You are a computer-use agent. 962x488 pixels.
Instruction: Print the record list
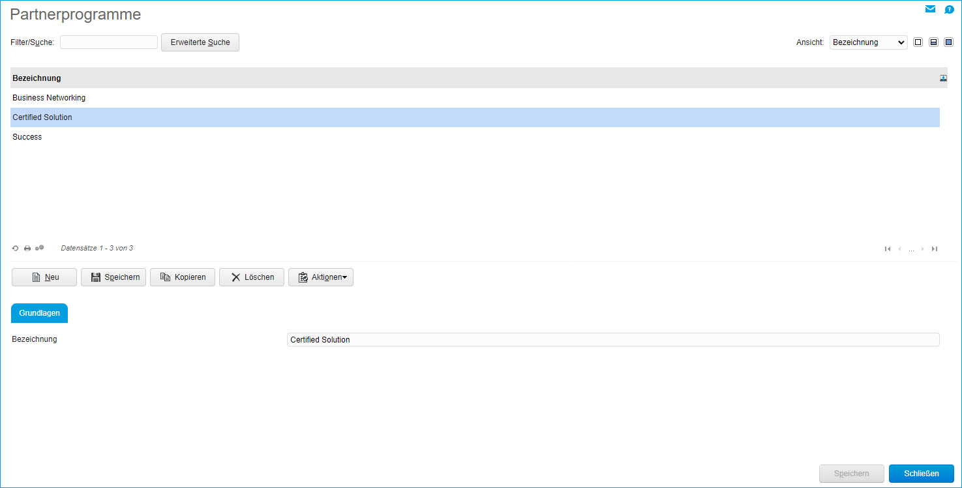(27, 249)
